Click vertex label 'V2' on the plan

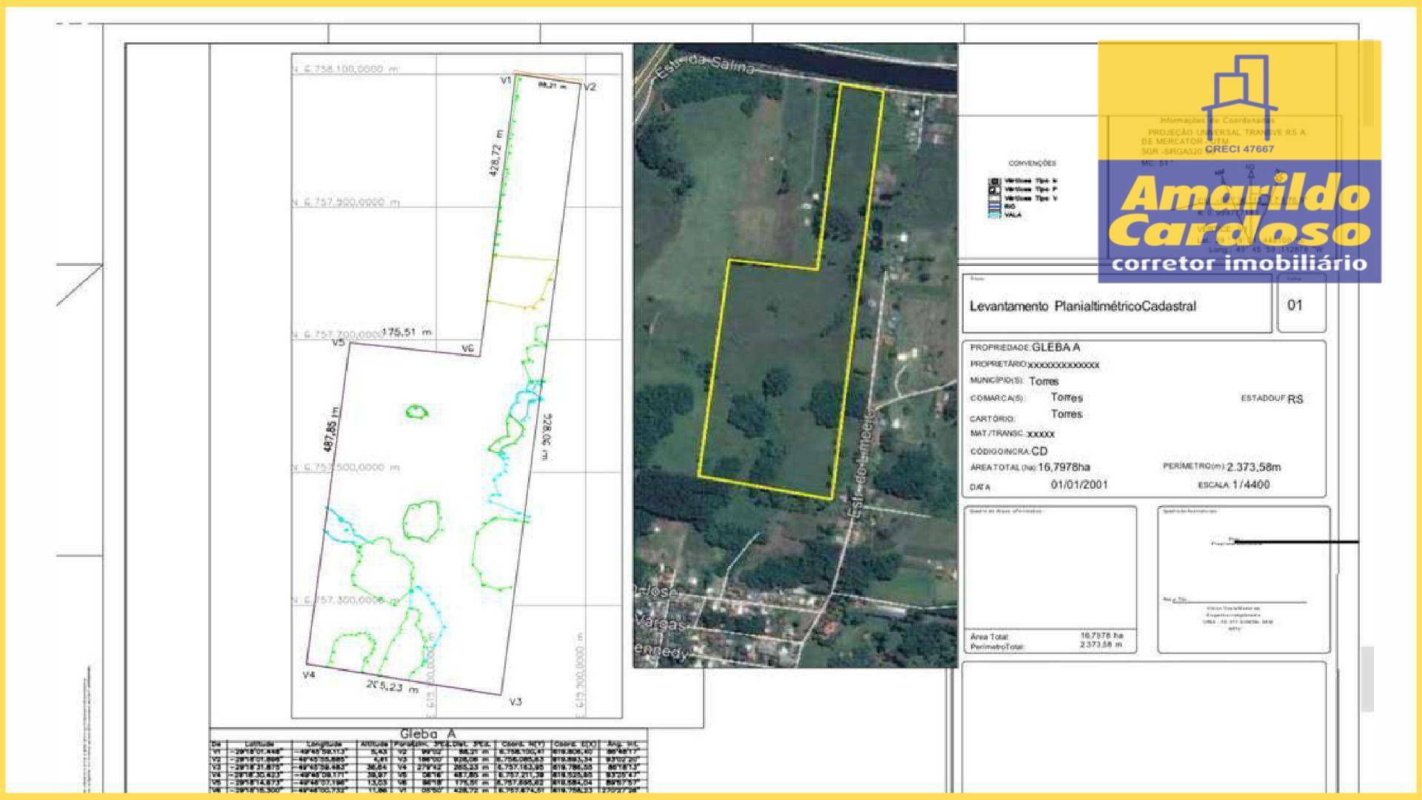coord(590,87)
